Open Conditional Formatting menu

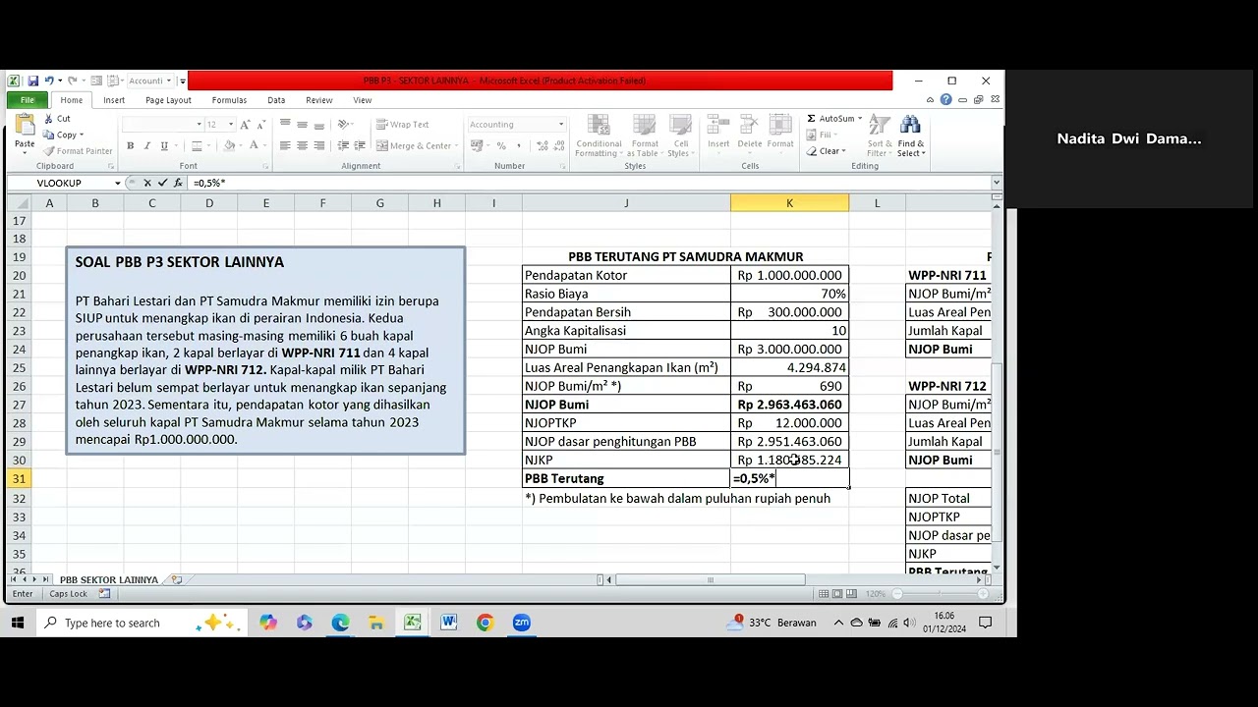click(x=599, y=136)
